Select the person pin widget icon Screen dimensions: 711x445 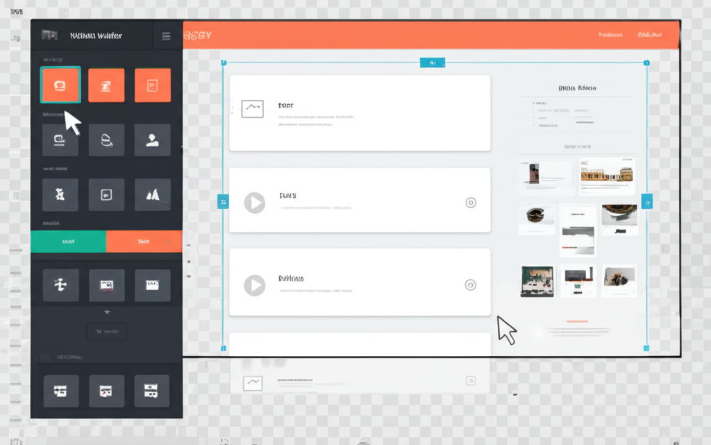pyautogui.click(x=153, y=140)
